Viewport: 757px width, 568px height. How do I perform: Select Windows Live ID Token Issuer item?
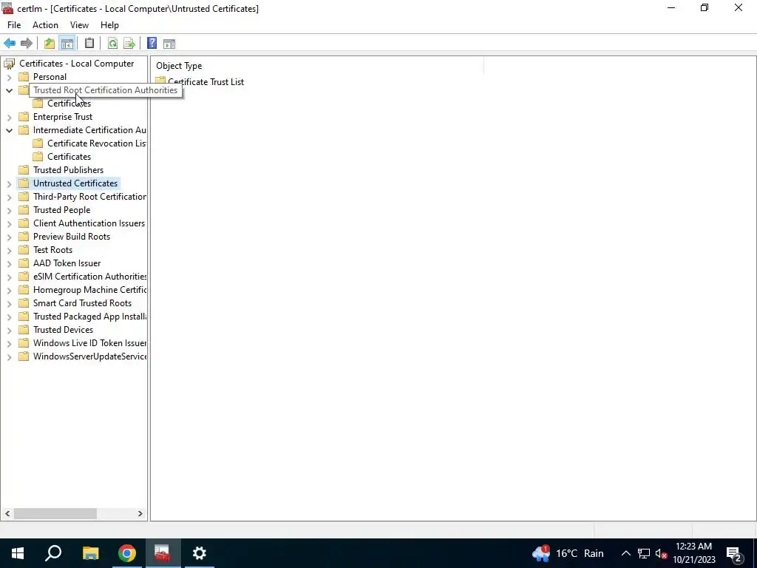[89, 343]
